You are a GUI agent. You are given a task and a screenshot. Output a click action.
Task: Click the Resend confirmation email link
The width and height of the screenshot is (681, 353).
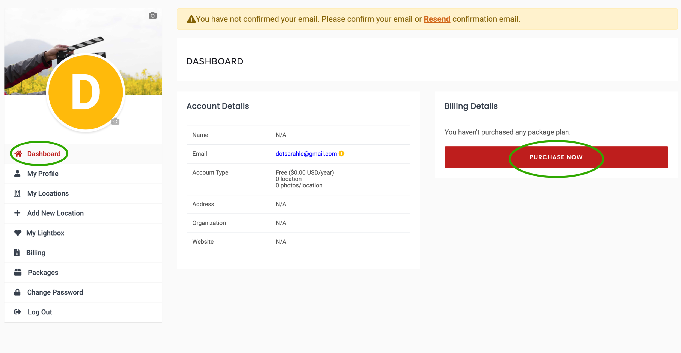pyautogui.click(x=437, y=19)
